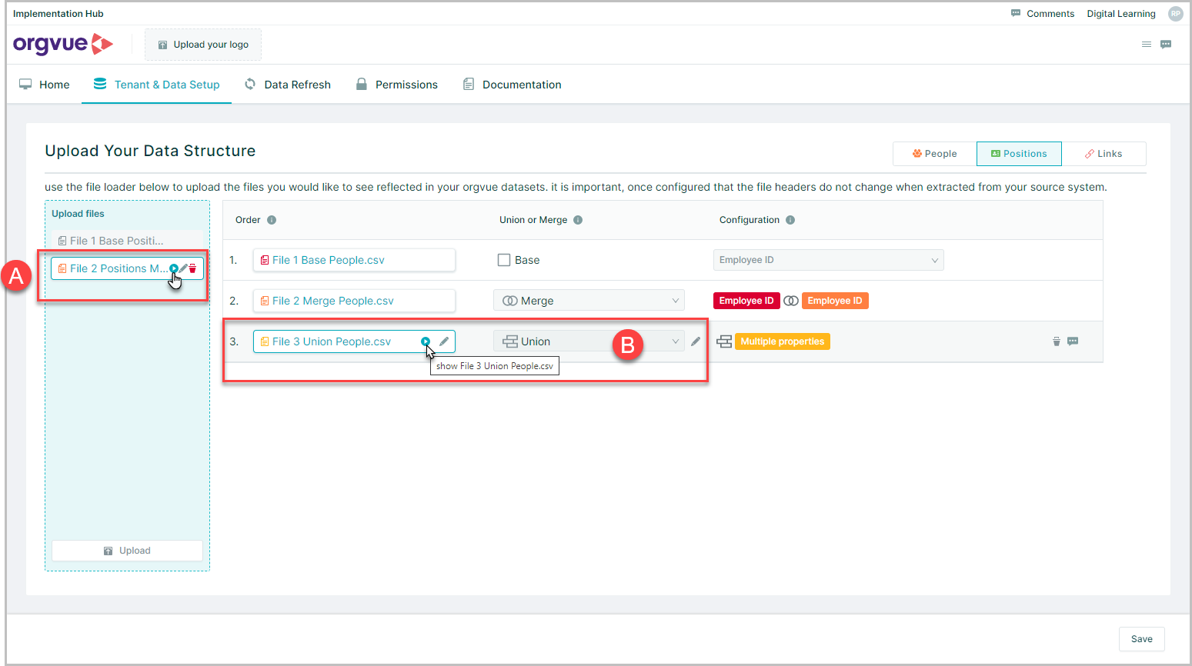Viewport: 1192px width, 666px height.
Task: Select the Positions dataset tab
Action: coord(1019,154)
